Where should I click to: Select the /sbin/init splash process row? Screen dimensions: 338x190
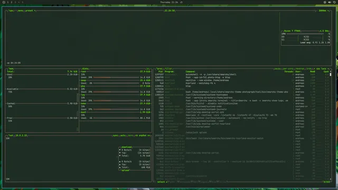click(x=242, y=132)
